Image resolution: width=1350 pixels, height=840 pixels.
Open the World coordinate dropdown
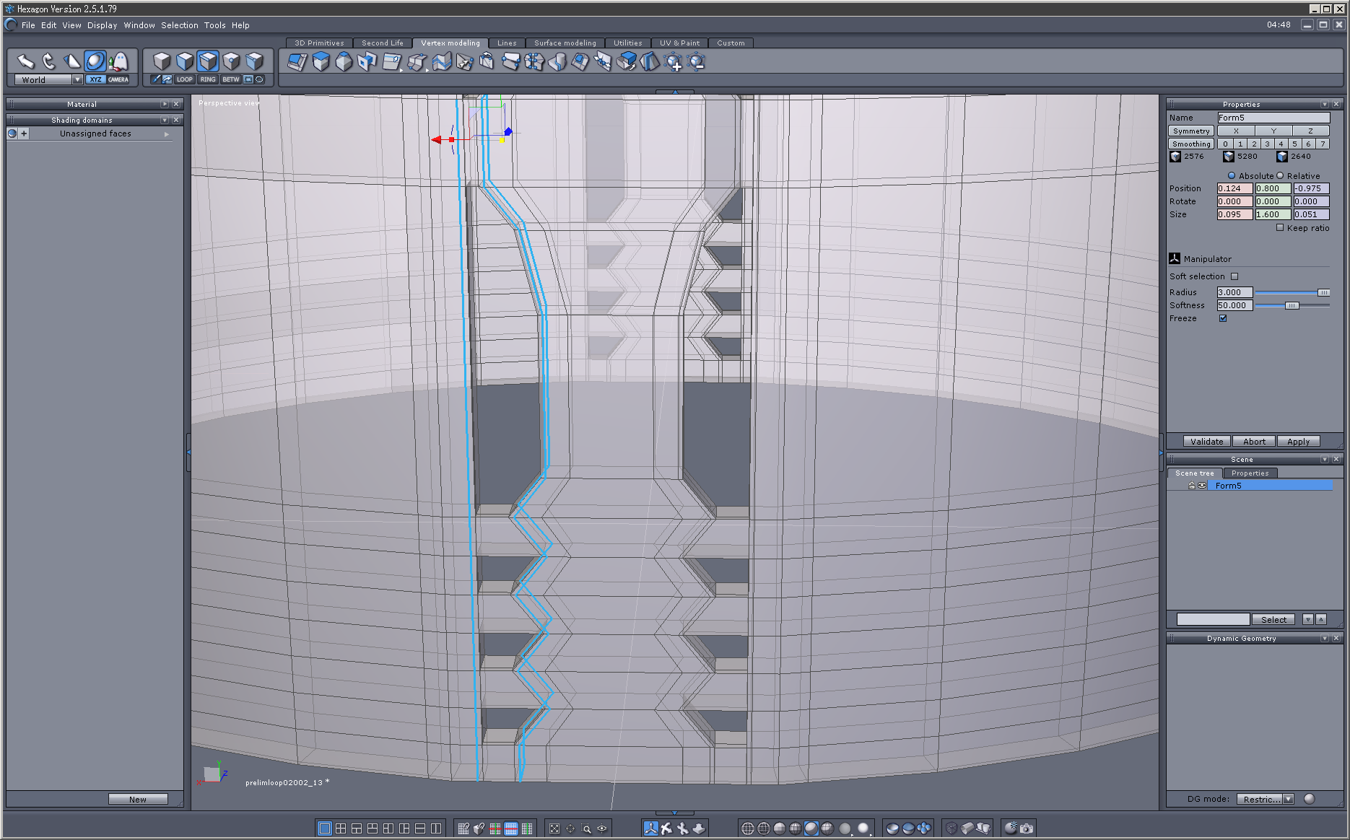coord(77,79)
